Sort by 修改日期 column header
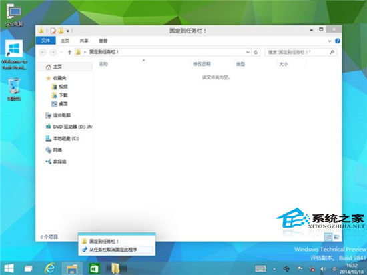The height and width of the screenshot is (275, 367). click(x=202, y=64)
